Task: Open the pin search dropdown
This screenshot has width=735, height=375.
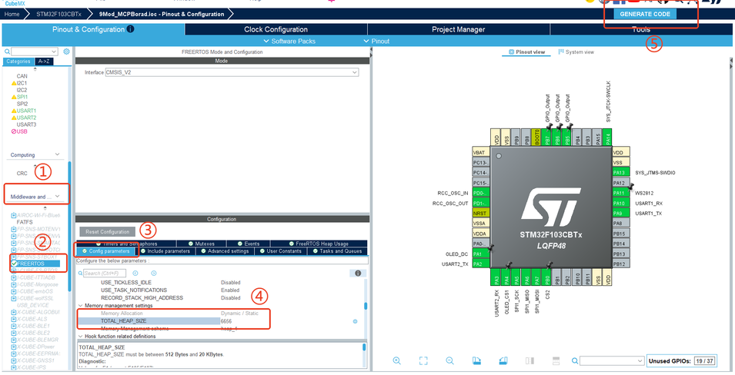Action: point(640,361)
